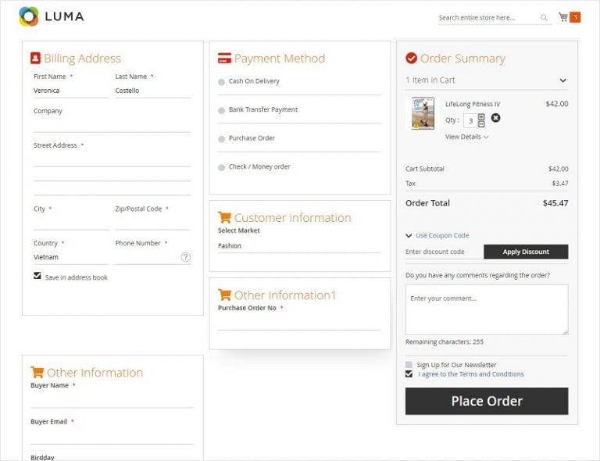Open the Country dropdown showing Vietnam
This screenshot has height=461, width=600.
click(x=70, y=257)
